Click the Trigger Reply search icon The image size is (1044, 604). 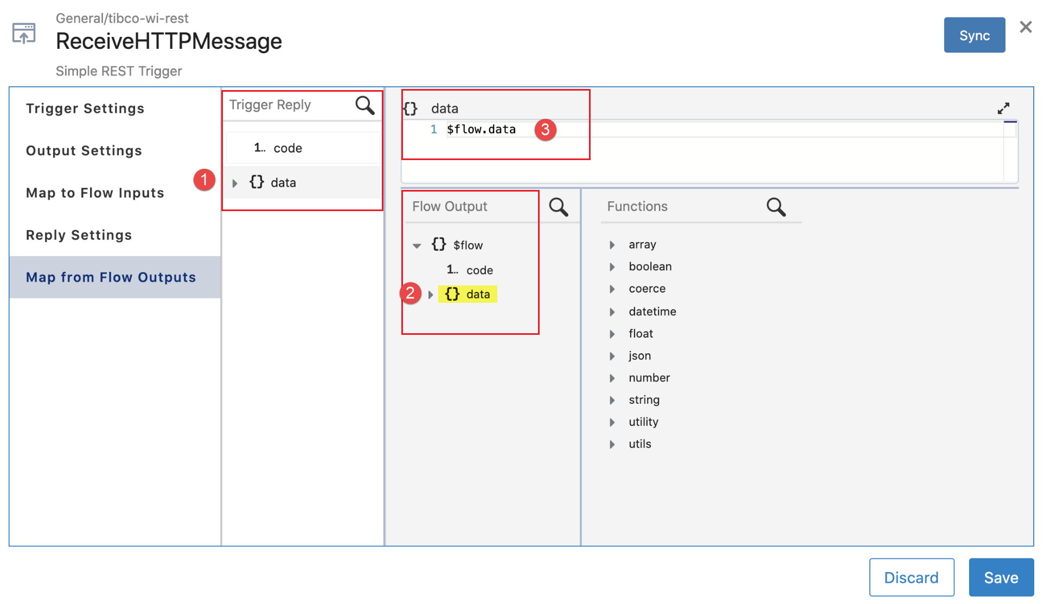click(364, 105)
